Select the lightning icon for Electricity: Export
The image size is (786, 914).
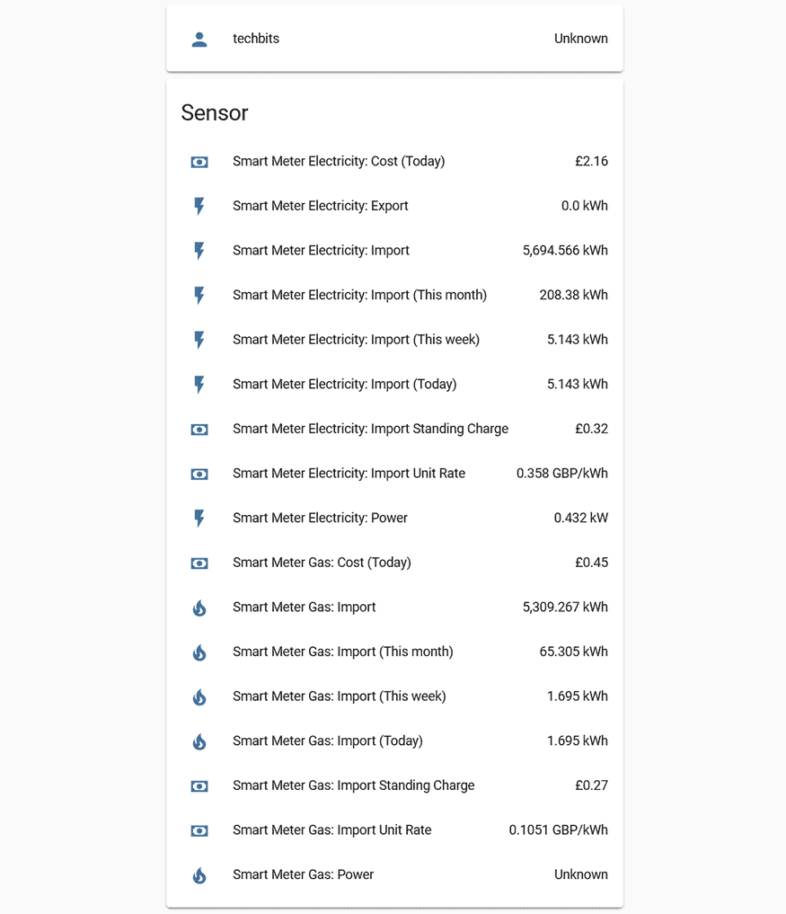tap(199, 206)
